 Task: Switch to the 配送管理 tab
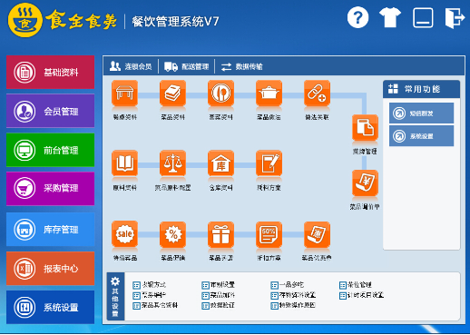pyautogui.click(x=187, y=66)
